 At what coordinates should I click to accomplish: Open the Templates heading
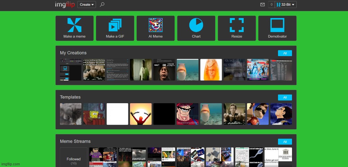click(70, 97)
